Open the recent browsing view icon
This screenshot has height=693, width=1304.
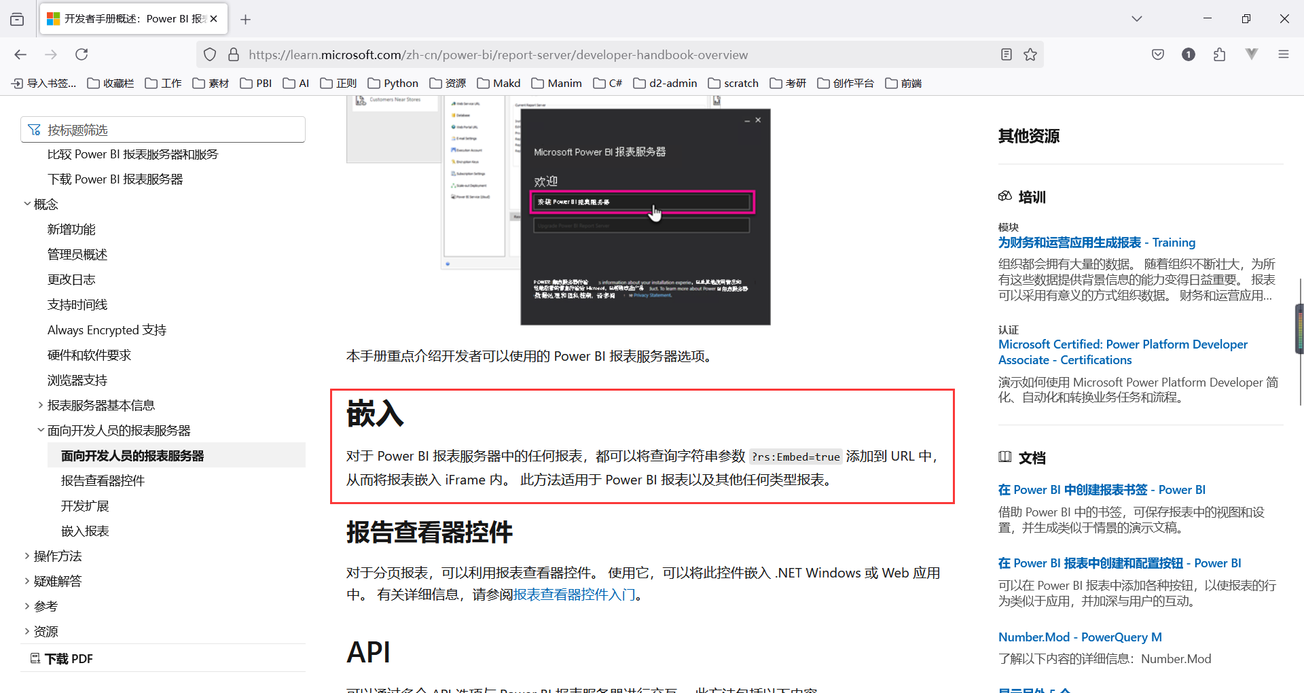click(17, 19)
